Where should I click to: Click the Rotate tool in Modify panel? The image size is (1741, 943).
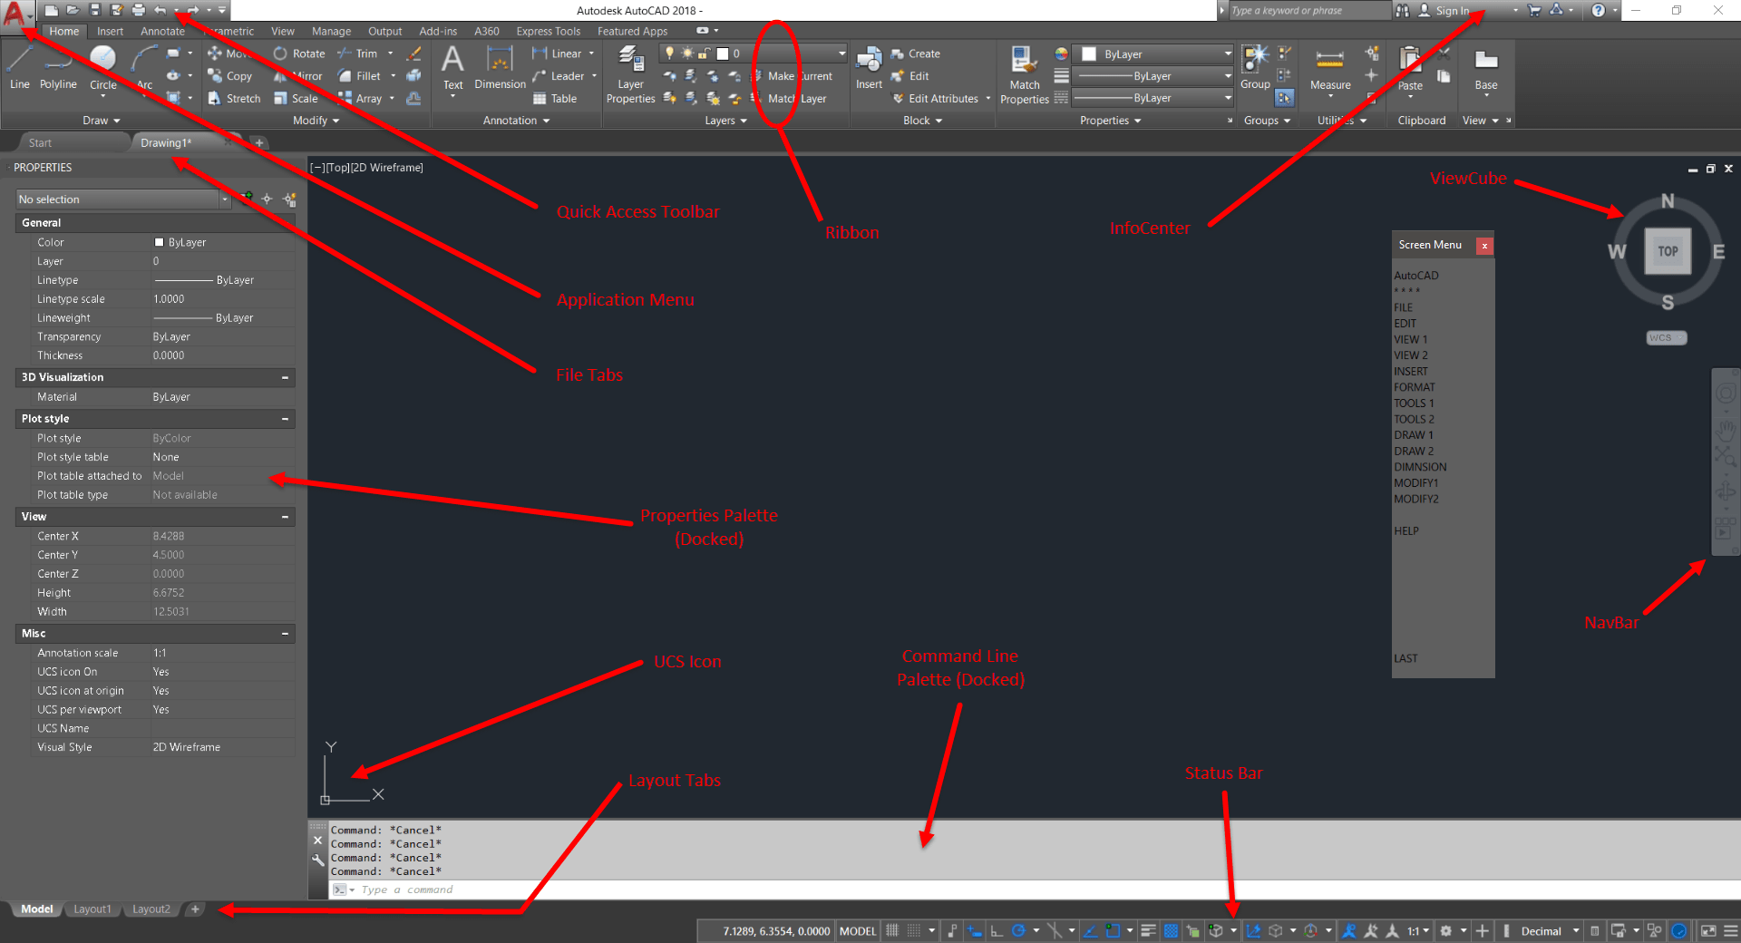pos(299,53)
